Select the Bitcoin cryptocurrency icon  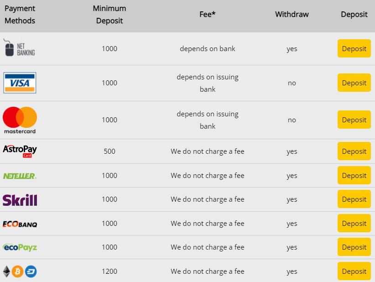(18, 272)
